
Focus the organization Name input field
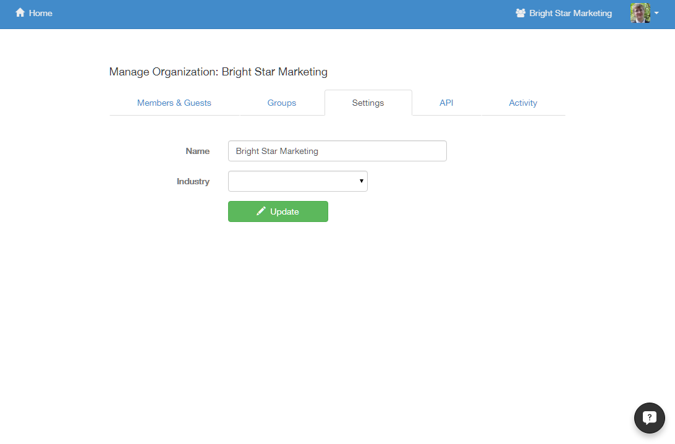tap(337, 151)
